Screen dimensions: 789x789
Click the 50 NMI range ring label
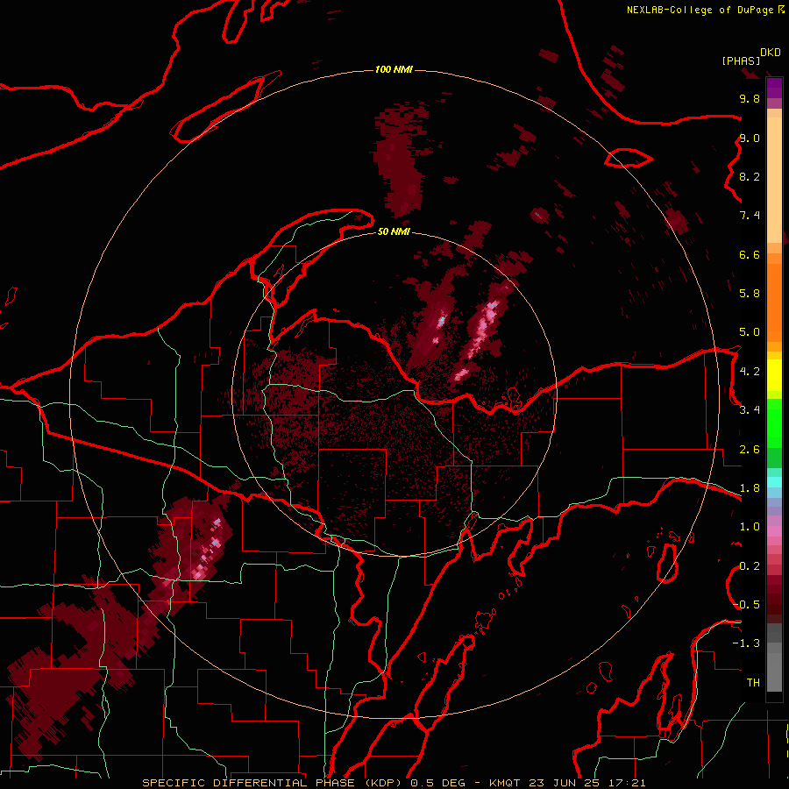pos(394,231)
